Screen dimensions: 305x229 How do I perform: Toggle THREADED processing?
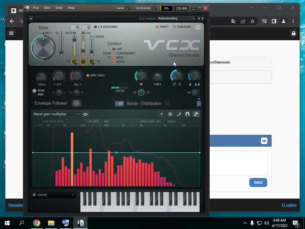(174, 27)
